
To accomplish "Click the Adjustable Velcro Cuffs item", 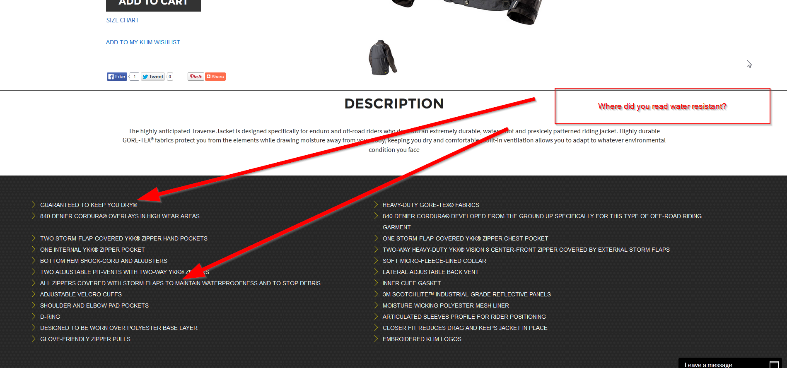I will [x=81, y=294].
